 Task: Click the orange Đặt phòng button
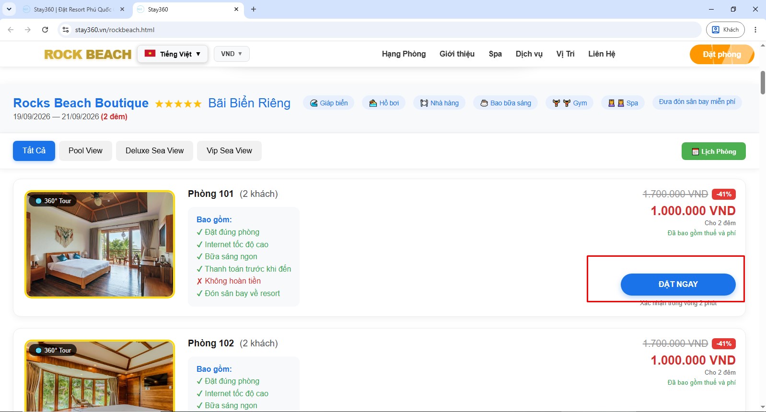coord(722,54)
